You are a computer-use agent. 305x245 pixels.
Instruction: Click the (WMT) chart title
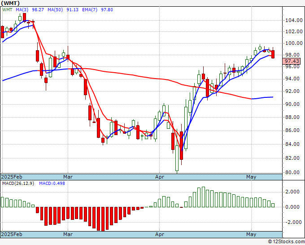(10, 3)
